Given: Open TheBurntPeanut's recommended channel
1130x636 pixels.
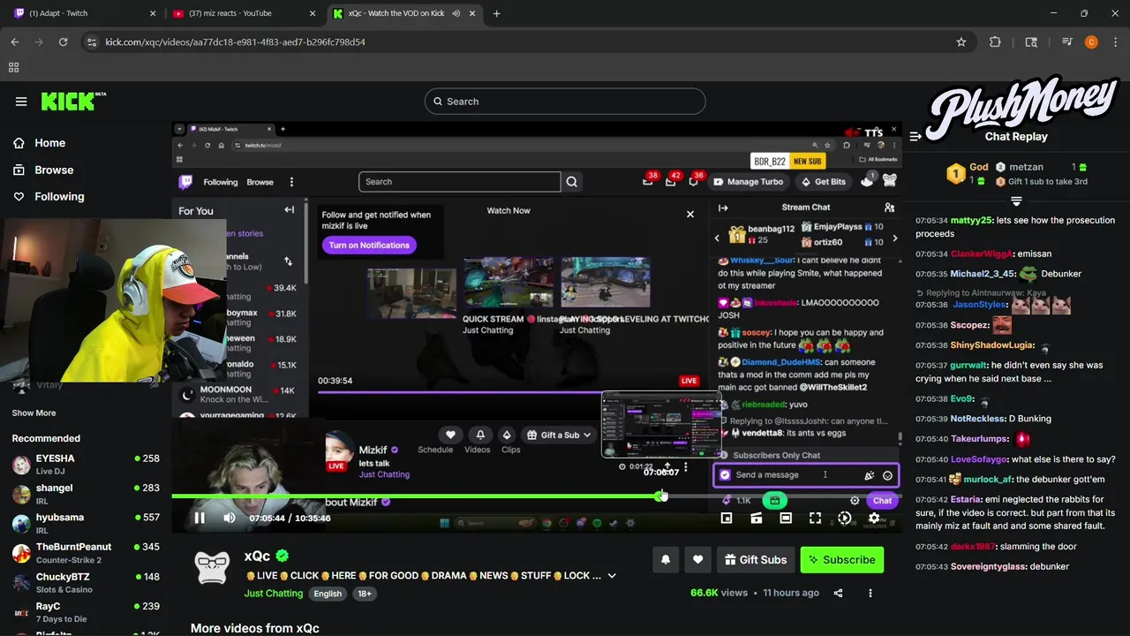Looking at the screenshot, I should [x=86, y=553].
